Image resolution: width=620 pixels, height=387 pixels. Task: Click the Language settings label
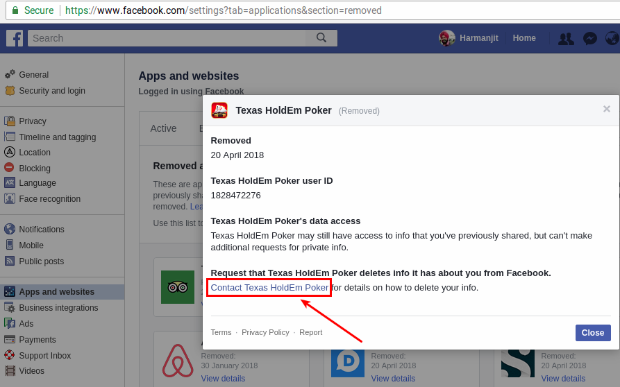point(37,183)
